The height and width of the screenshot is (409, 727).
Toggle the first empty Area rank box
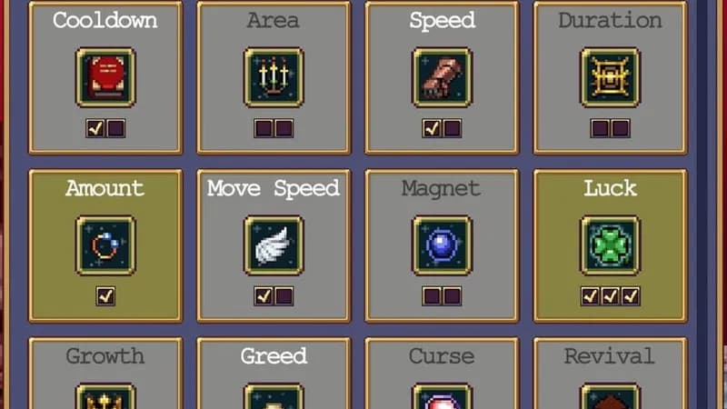coord(264,128)
